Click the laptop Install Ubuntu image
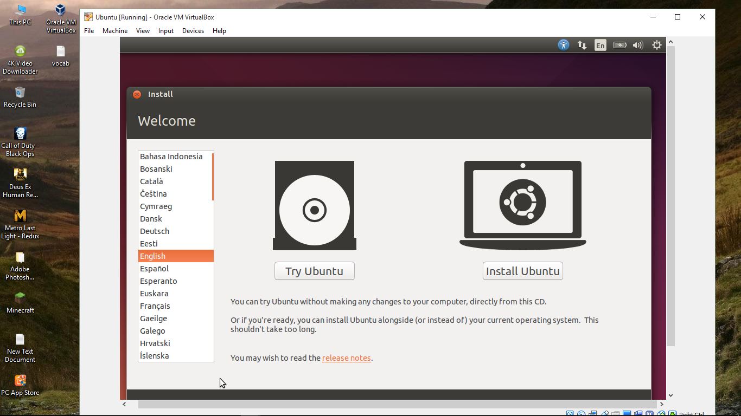Screen dimensions: 741x416 pyautogui.click(x=523, y=205)
